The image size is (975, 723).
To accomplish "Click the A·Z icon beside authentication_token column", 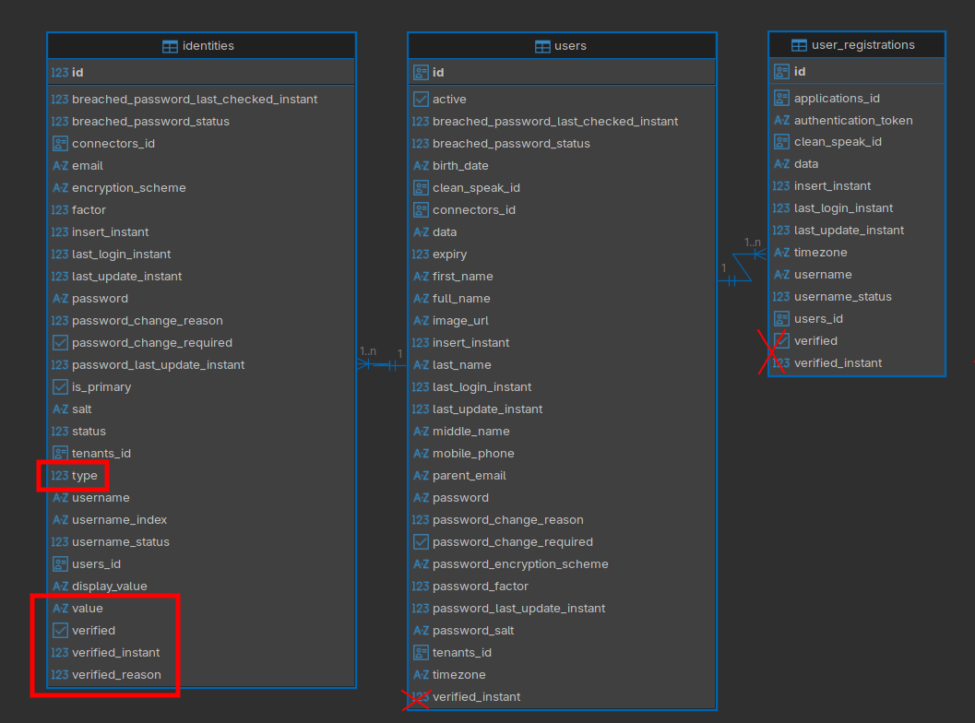I will click(783, 120).
